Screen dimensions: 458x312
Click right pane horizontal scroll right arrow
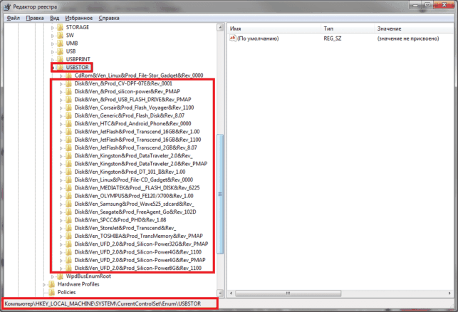click(449, 293)
